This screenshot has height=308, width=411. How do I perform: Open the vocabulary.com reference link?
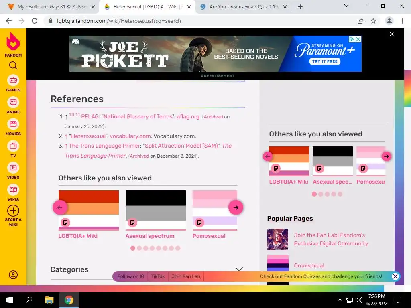point(130,136)
